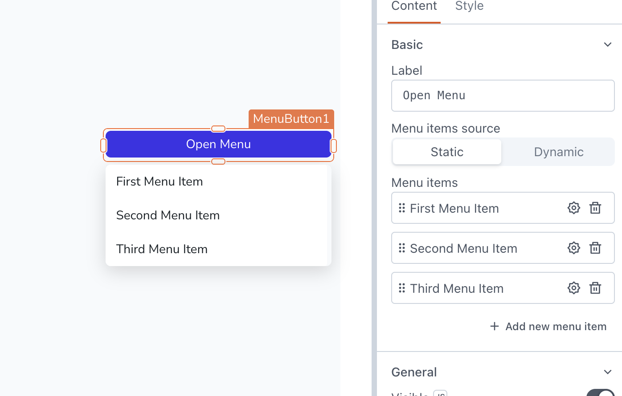This screenshot has width=622, height=396.
Task: Open the Open Menu button dropdown
Action: [x=218, y=144]
